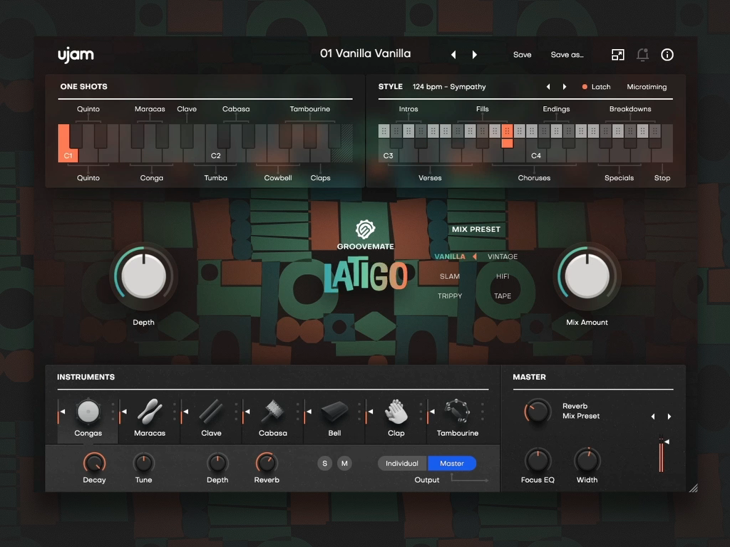
Task: Open the notifications bell
Action: 642,55
